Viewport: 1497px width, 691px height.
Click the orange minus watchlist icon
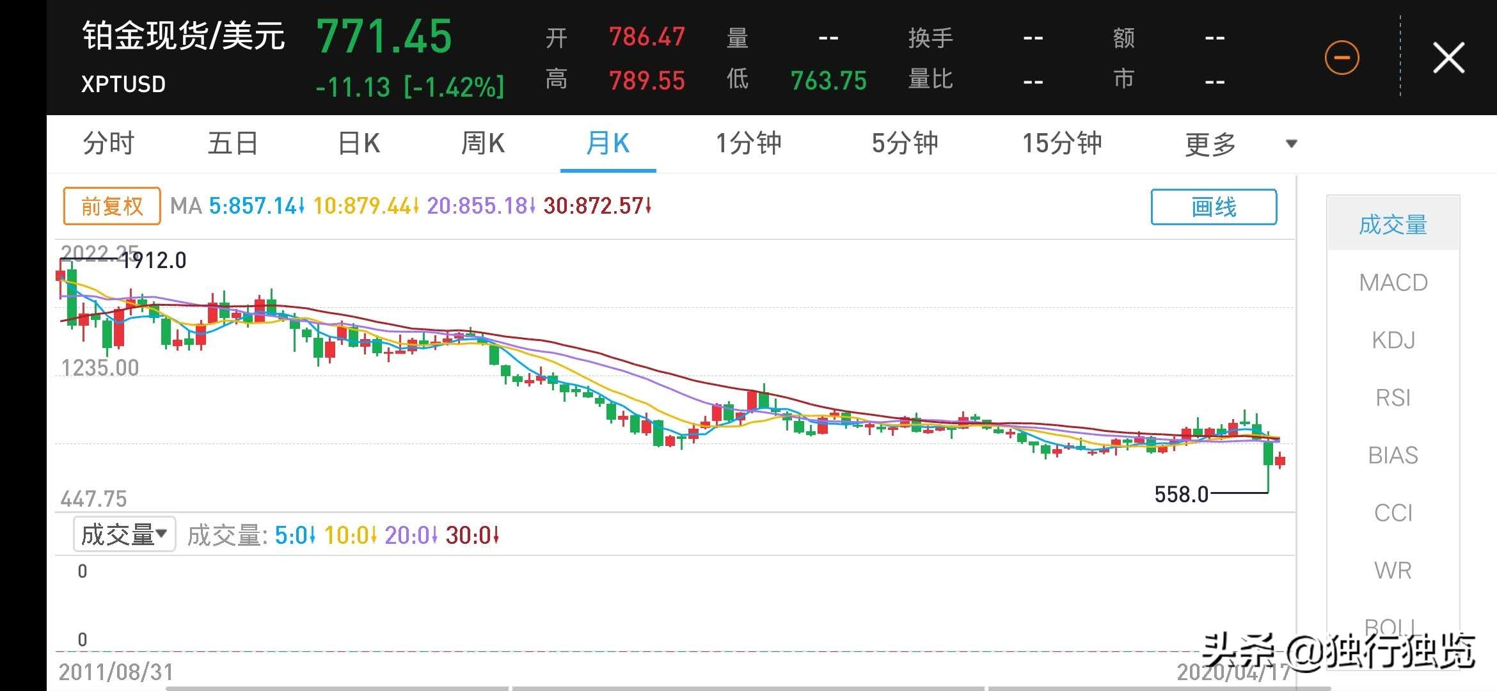[1342, 56]
